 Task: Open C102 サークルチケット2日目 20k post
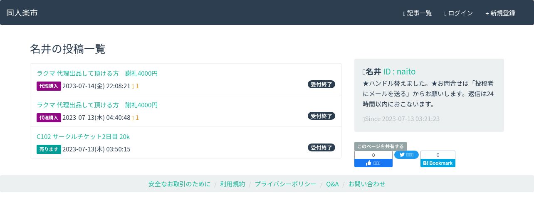click(83, 136)
